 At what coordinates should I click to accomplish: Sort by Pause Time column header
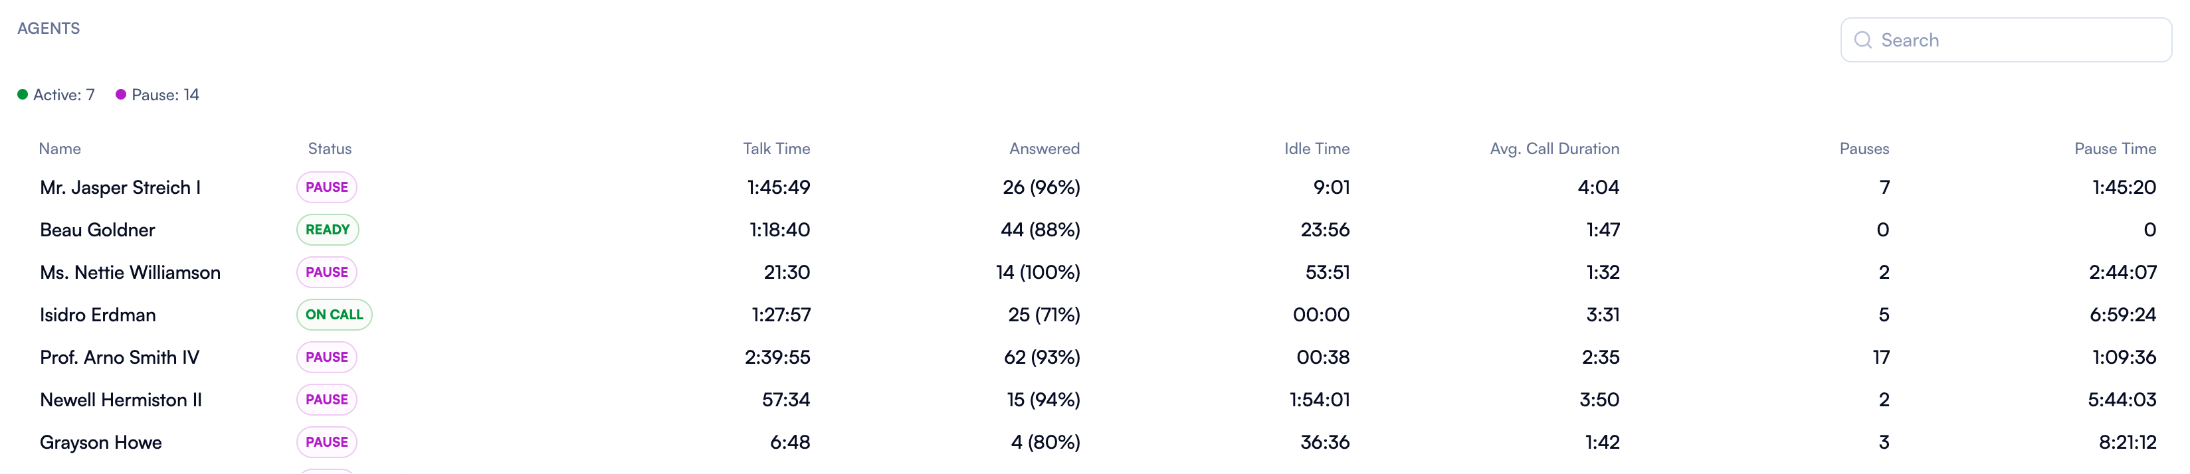coord(2114,149)
